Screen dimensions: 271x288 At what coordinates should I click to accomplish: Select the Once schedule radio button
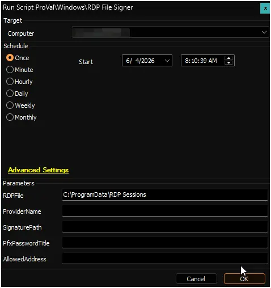[x=18, y=58]
